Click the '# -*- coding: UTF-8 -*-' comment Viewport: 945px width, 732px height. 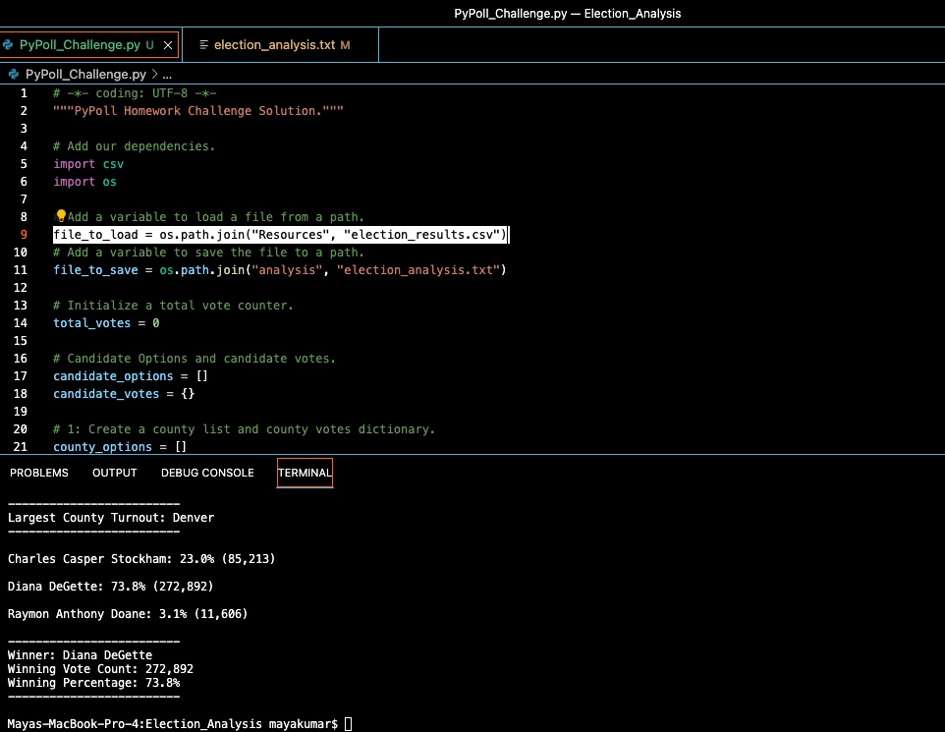(135, 93)
